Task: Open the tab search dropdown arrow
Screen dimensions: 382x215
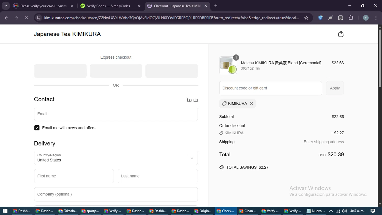Action: click(6, 6)
